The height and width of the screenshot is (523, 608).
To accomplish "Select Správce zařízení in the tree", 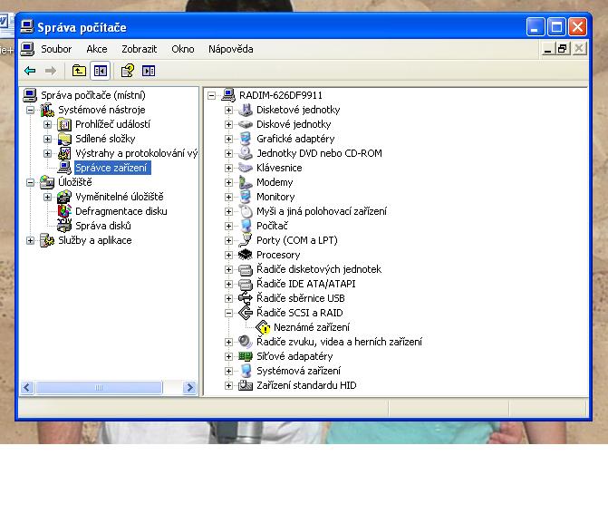I will point(111,168).
